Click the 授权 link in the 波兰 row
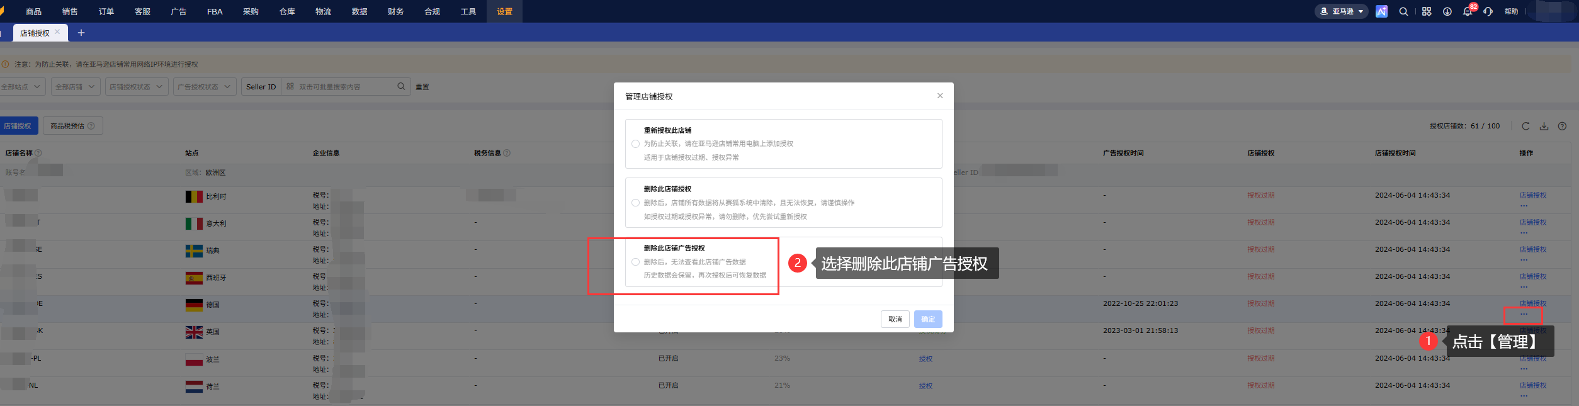 (x=925, y=359)
